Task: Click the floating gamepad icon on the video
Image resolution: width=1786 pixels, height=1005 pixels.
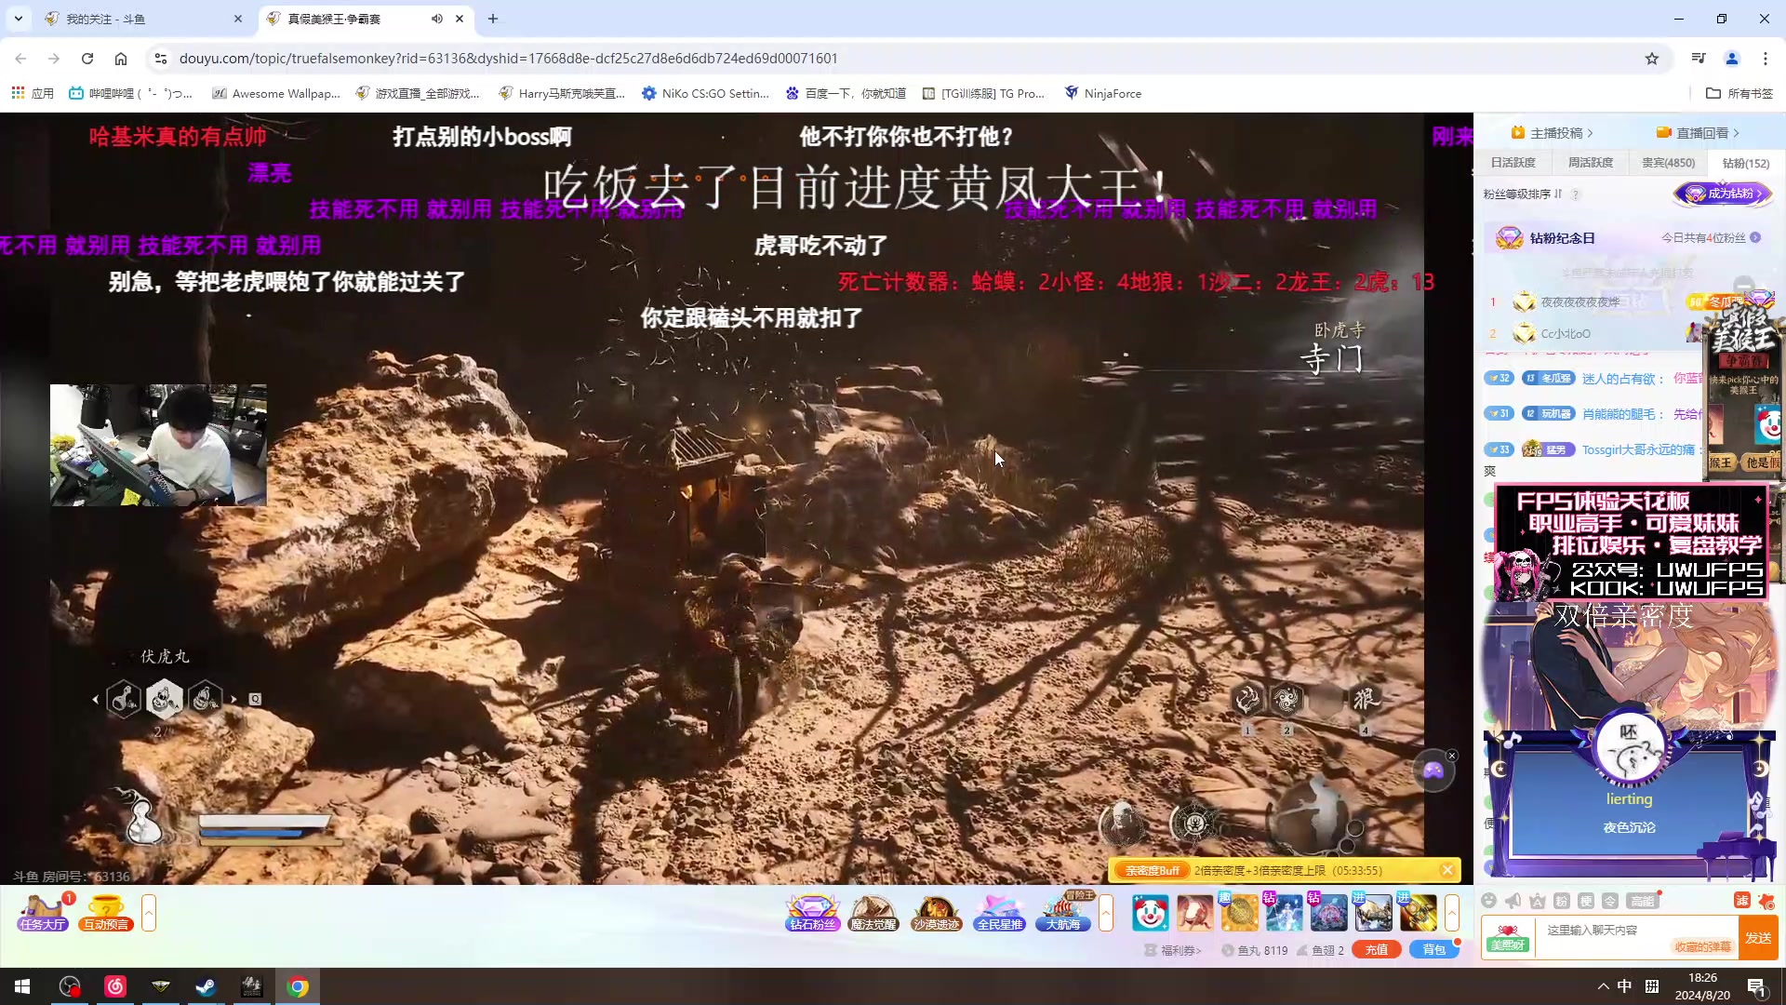Action: pos(1433,770)
